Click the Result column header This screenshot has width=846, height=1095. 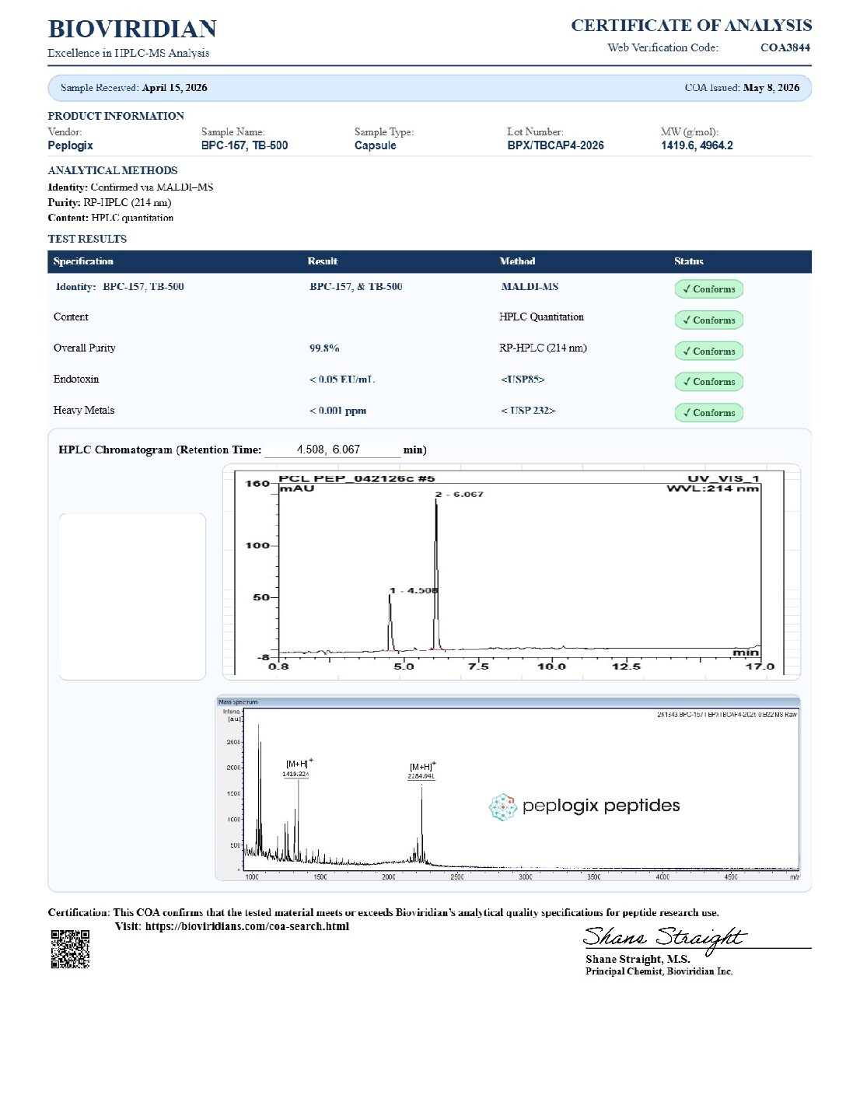pyautogui.click(x=322, y=261)
